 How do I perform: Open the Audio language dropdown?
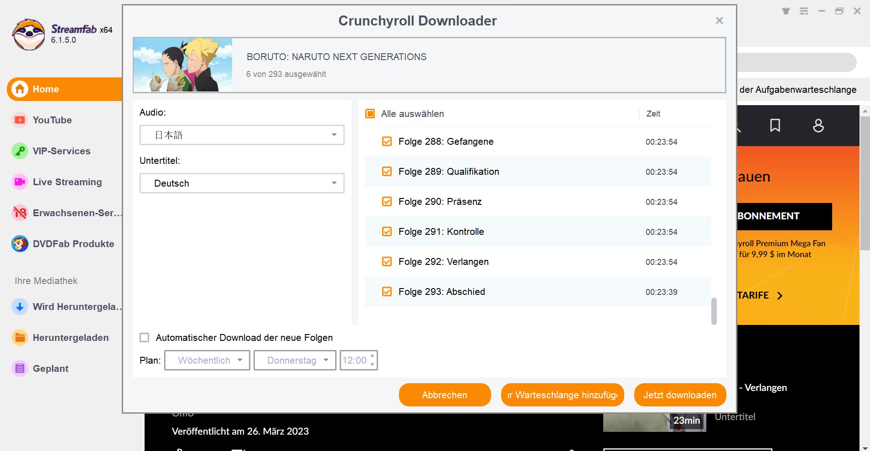click(x=242, y=135)
